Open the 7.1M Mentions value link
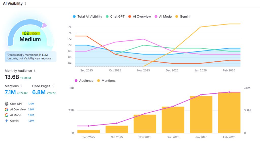This screenshot has width=260, height=149. 10,92
